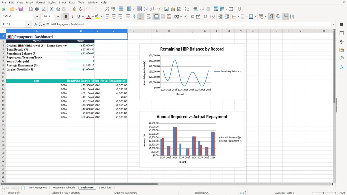Click Insert Chart icon

pyautogui.click(x=173, y=9)
